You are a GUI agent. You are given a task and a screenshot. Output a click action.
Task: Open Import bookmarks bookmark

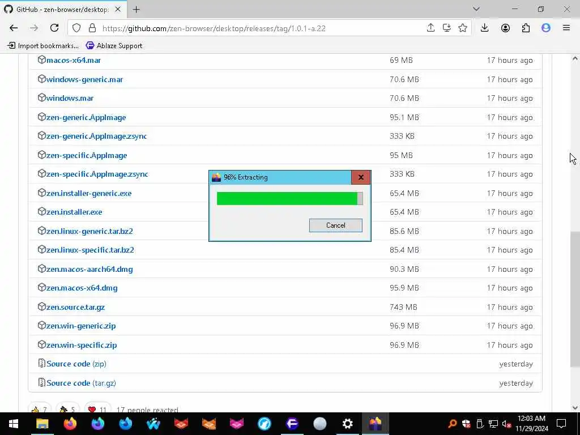point(43,46)
